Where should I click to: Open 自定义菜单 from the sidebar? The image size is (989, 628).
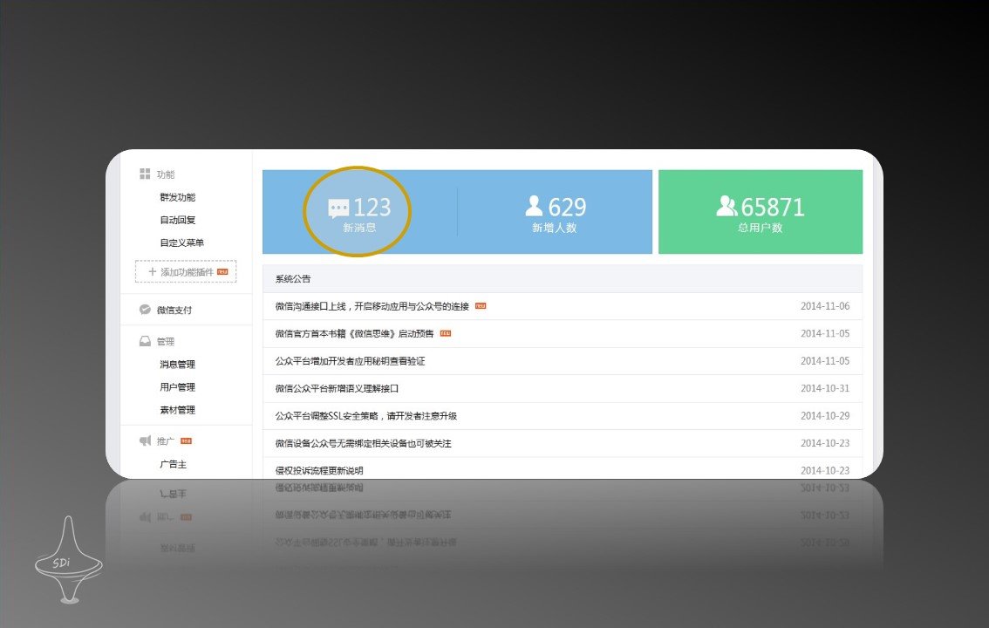tap(181, 242)
